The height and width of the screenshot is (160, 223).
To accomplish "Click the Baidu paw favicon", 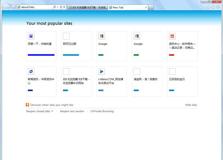I will pos(31,36).
